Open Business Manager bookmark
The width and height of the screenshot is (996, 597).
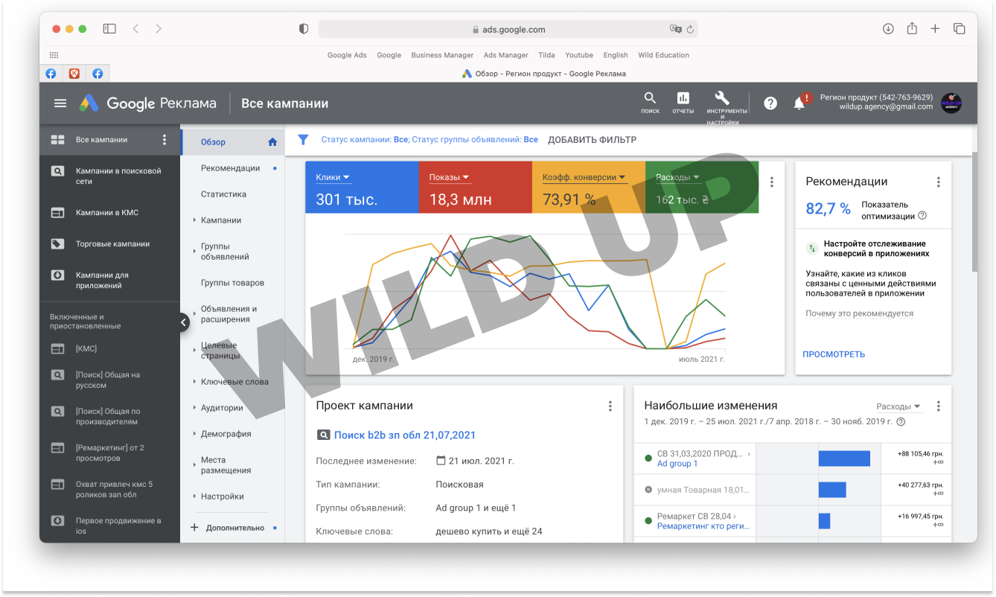point(442,55)
